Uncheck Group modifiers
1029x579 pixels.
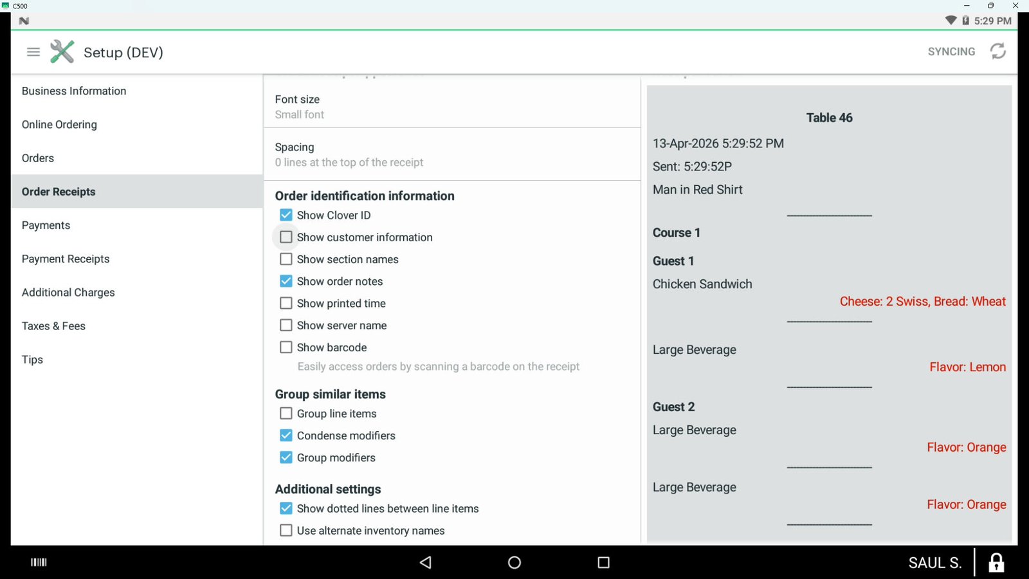click(x=286, y=457)
